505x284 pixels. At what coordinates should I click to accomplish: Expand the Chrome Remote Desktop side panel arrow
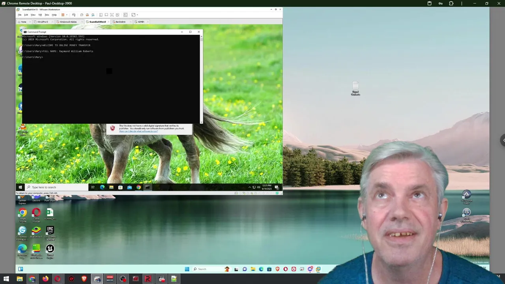point(503,140)
